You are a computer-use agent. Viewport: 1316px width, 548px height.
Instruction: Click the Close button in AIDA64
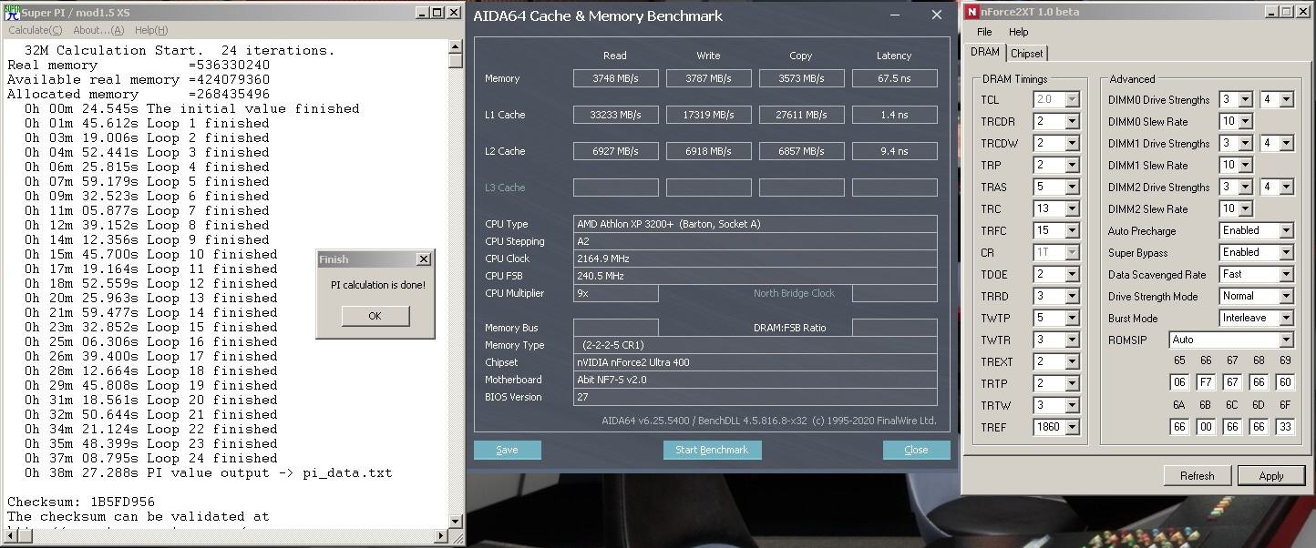917,450
